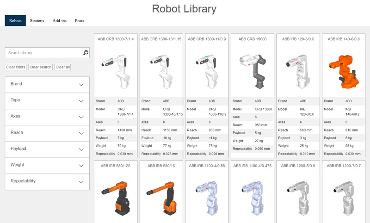Click the ABB IRB 1200-7/0.7 card title
The height and width of the screenshot is (223, 370).
pyautogui.click(x=344, y=166)
